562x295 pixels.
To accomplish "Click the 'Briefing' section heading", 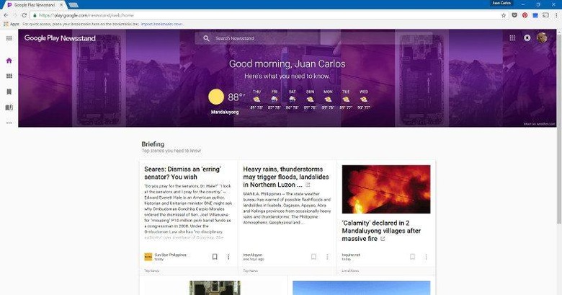I will click(x=153, y=144).
